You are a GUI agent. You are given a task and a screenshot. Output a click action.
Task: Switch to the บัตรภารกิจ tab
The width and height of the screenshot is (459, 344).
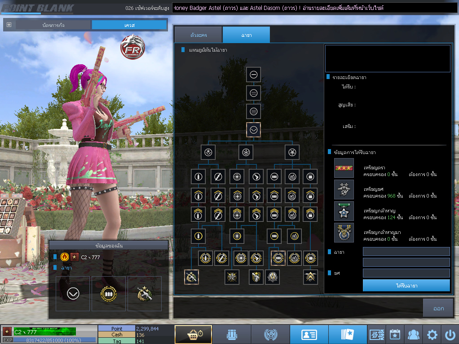[53, 25]
